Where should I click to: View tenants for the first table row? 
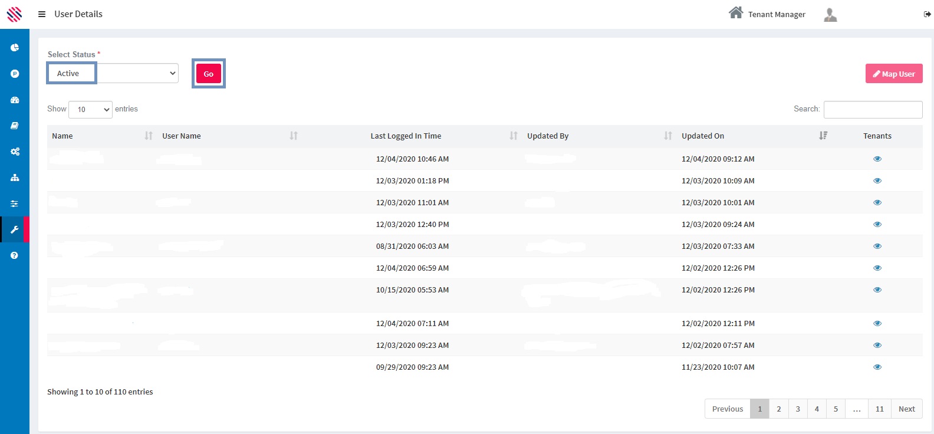(x=877, y=159)
